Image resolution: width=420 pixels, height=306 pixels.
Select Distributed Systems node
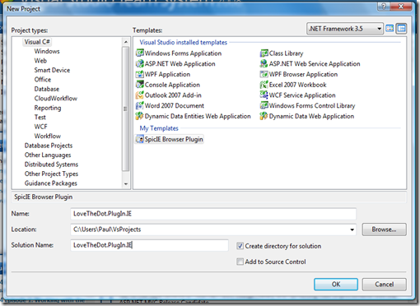click(x=51, y=165)
